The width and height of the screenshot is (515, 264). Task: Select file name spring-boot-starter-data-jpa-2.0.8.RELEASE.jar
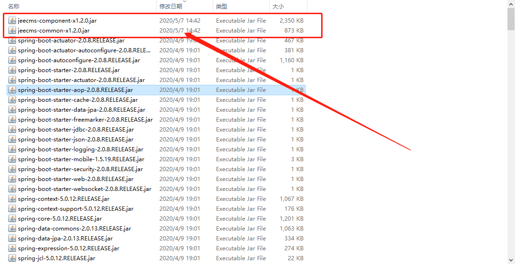[82, 110]
